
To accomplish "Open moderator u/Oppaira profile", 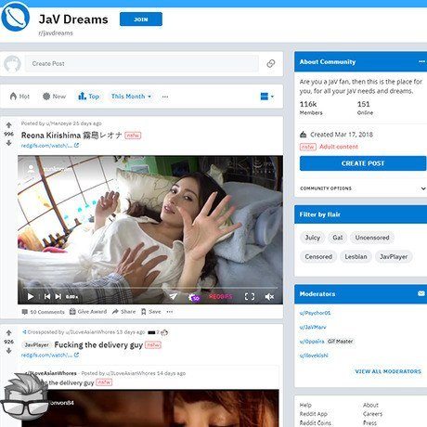I will click(312, 342).
